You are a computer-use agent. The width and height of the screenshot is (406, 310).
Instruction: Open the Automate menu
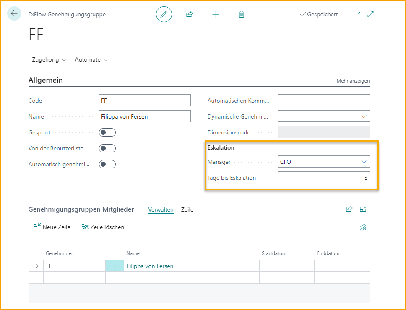pos(91,60)
